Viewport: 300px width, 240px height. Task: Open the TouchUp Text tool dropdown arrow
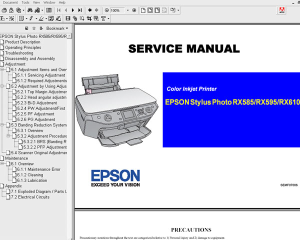point(108,18)
